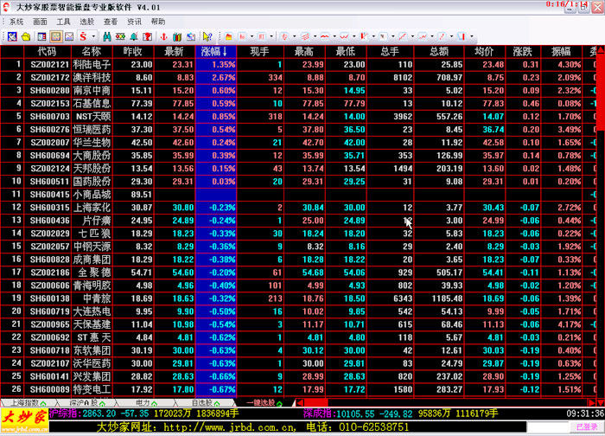This screenshot has height=436, width=605.
Task: Click the 最新 column header
Action: 175,51
